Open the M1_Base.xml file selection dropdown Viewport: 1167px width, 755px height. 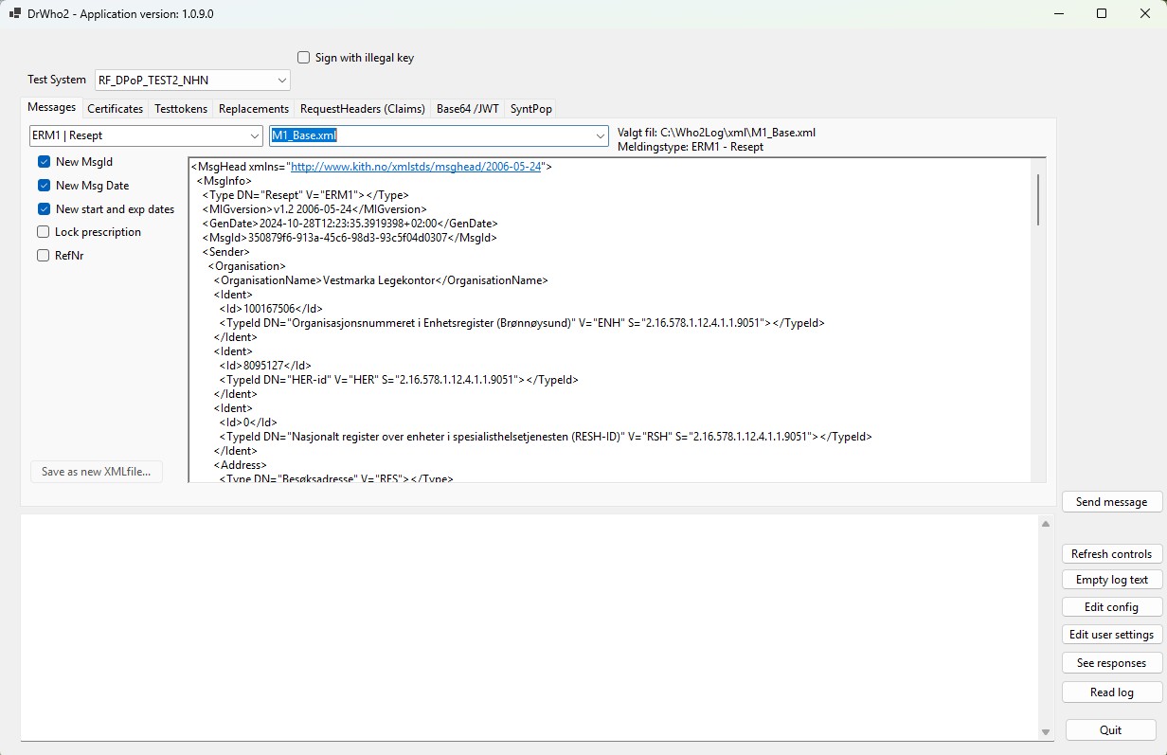click(x=599, y=135)
